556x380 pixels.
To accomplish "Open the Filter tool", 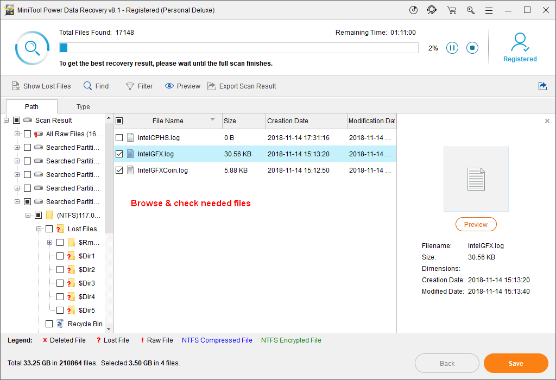I will 139,86.
